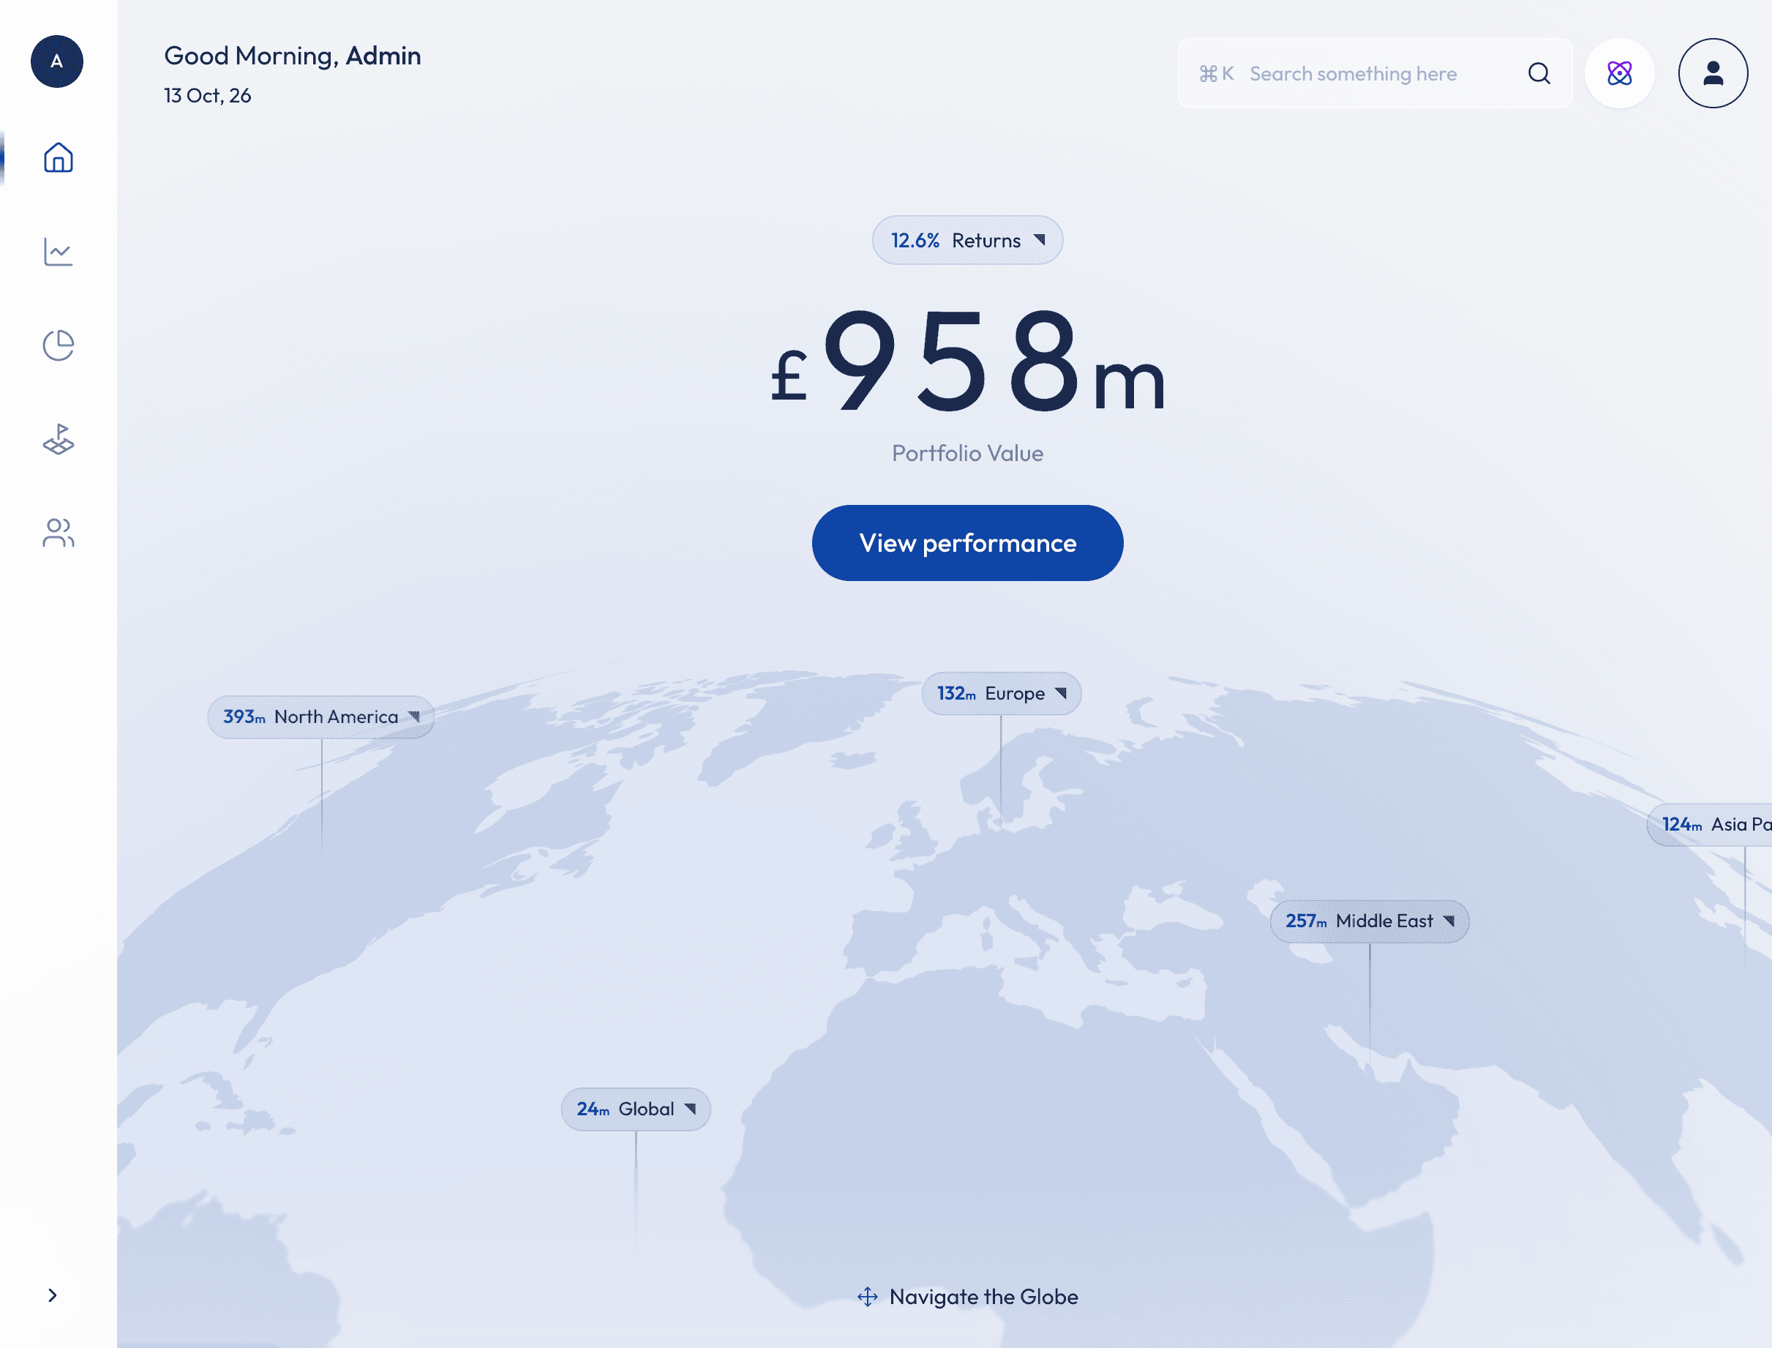Open the atom AI assistant icon
Image resolution: width=1772 pixels, height=1348 pixels.
[x=1620, y=73]
